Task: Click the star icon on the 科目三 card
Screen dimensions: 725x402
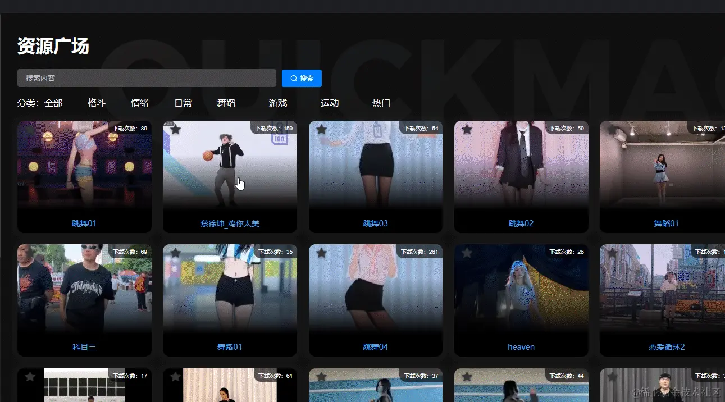Action: (x=30, y=253)
